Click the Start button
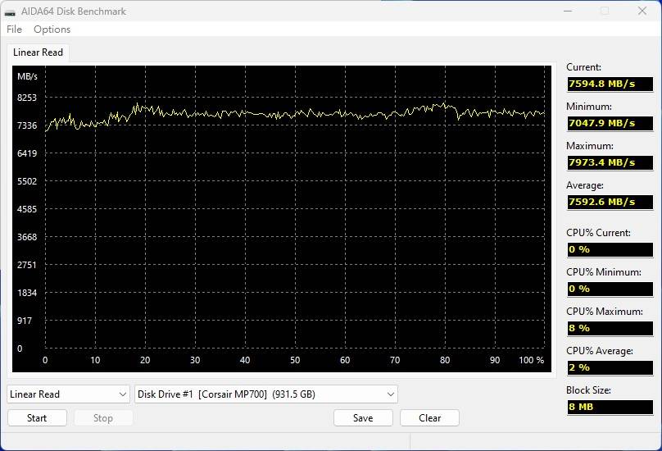This screenshot has height=451, width=662. pos(37,418)
